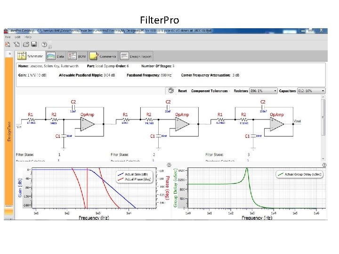
Task: Click the Vout label at output
Action: [297, 121]
